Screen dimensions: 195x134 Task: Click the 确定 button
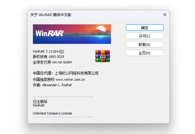coord(144,28)
